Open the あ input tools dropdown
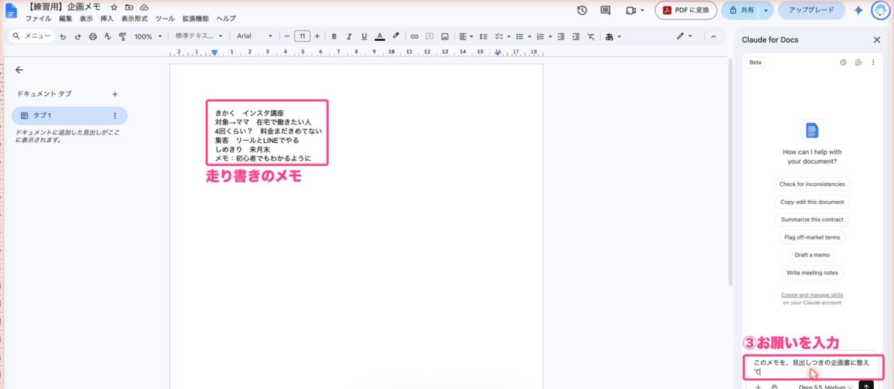The width and height of the screenshot is (894, 389). 613,36
